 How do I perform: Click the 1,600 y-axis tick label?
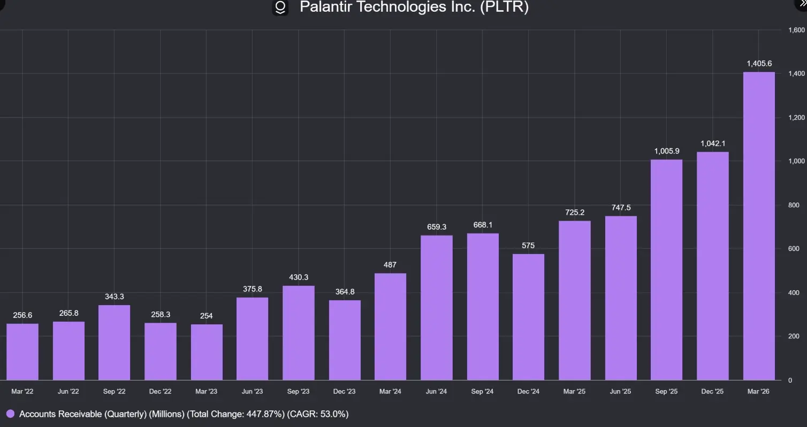(797, 30)
